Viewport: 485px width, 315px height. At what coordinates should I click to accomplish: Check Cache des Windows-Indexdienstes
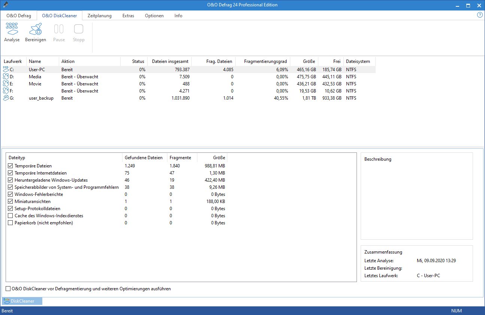point(10,216)
